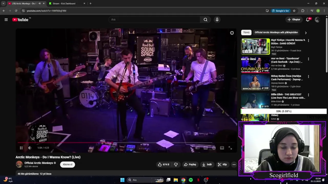Open the mor ve ötesi Oyunbozan thumbnail
This screenshot has width=328, height=184.
pyautogui.click(x=255, y=65)
